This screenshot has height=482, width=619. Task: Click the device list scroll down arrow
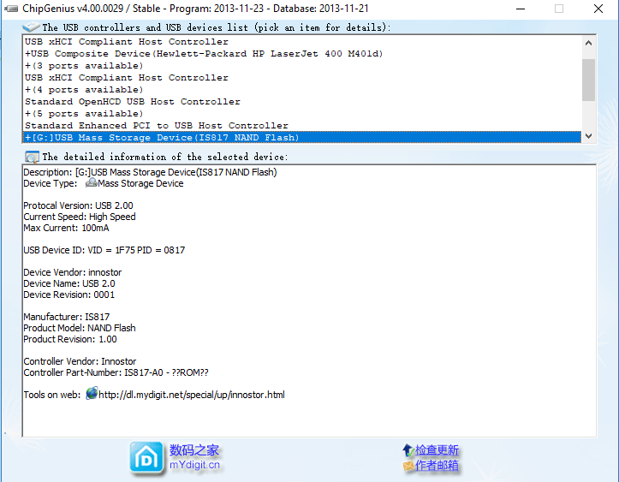tap(588, 136)
